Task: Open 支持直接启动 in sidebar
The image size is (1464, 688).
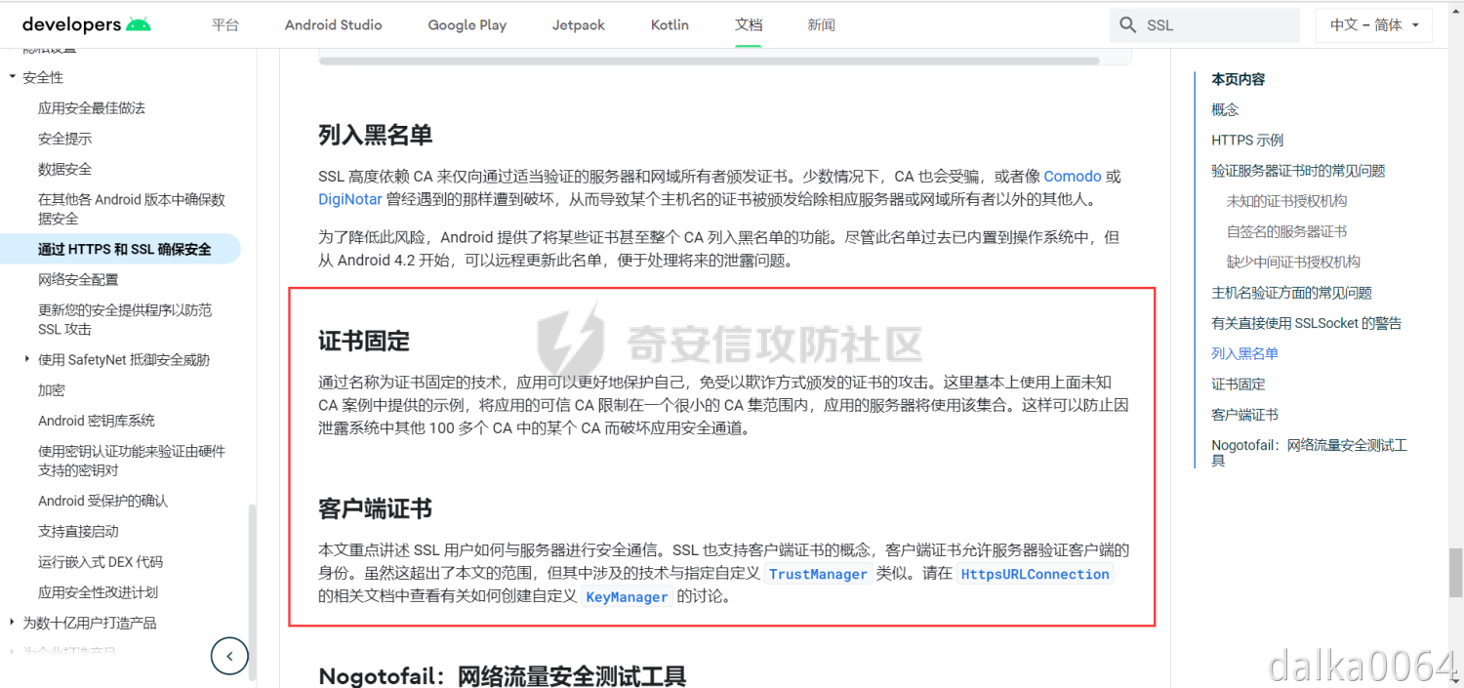Action: (x=78, y=531)
